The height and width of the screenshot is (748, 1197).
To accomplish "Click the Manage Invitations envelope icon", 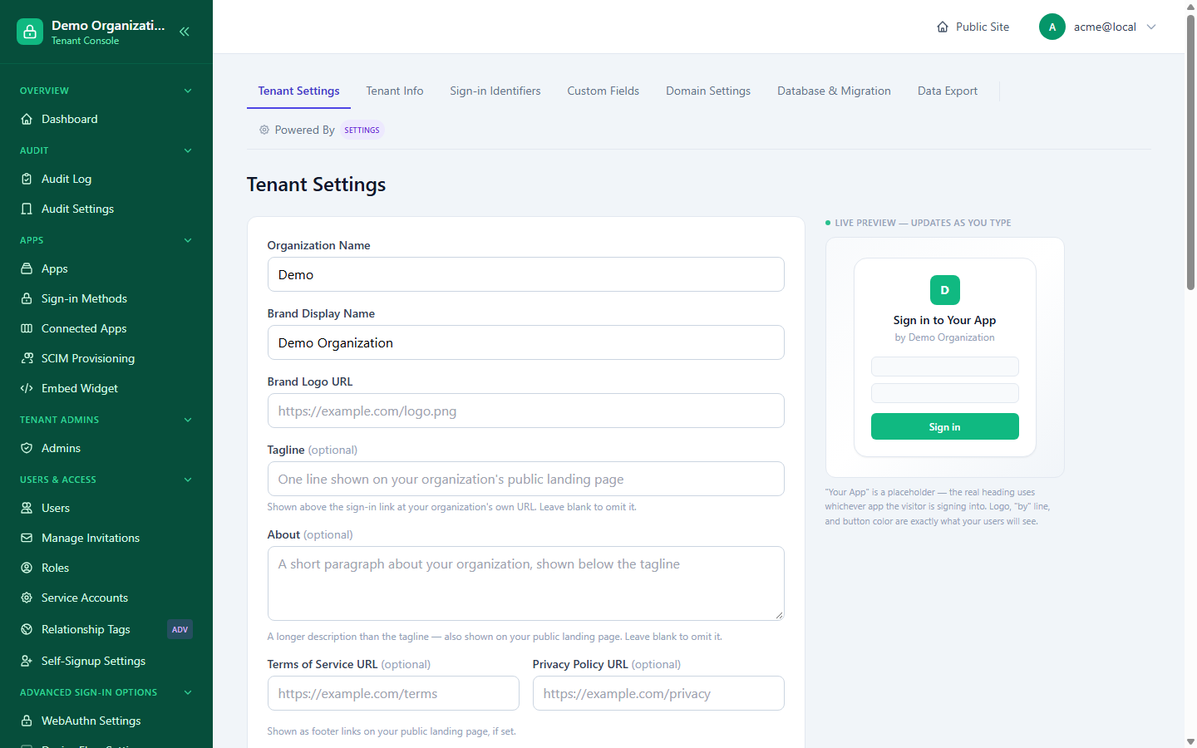I will tap(27, 538).
